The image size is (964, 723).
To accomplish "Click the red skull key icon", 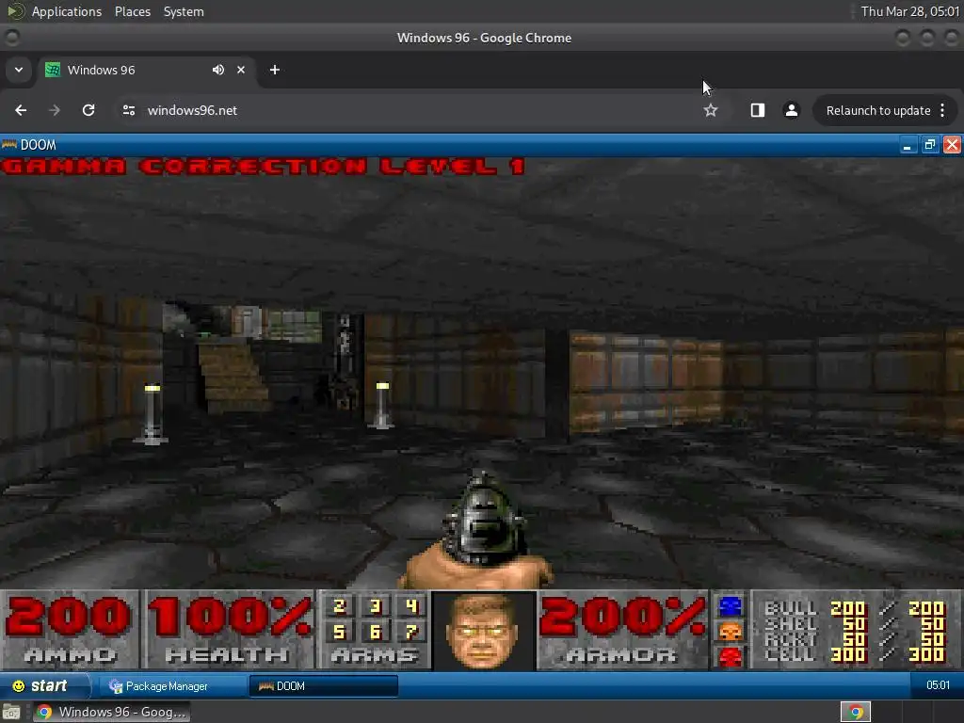I will [731, 656].
